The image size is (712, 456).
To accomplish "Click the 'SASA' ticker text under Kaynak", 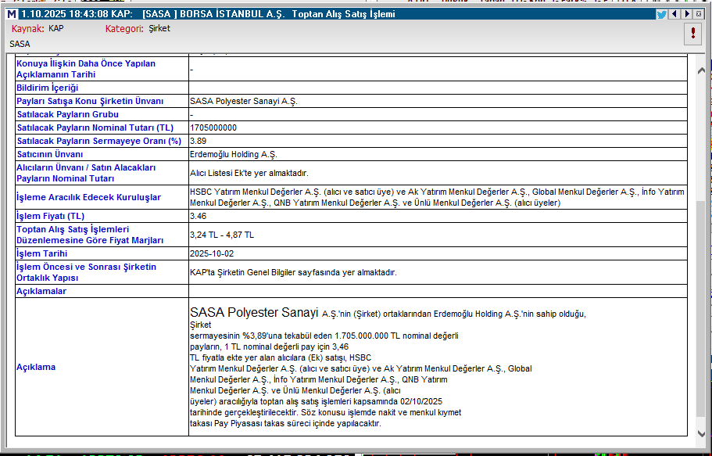I will (20, 44).
